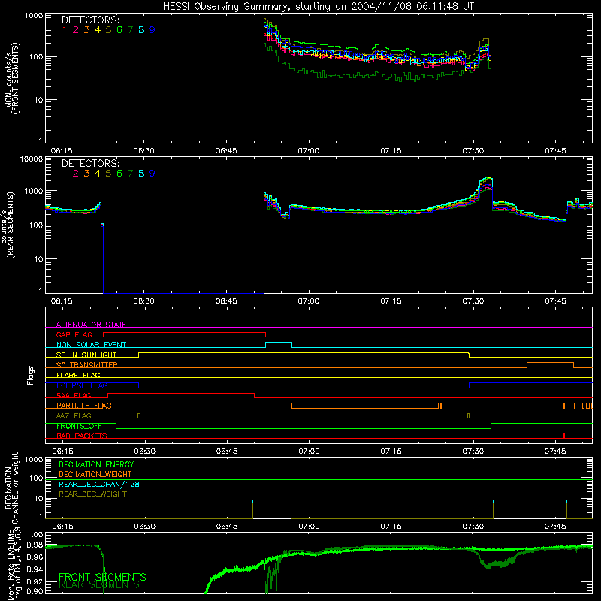The width and height of the screenshot is (601, 601).
Task: Click the AAZ_FLAG label
Action: (x=74, y=416)
